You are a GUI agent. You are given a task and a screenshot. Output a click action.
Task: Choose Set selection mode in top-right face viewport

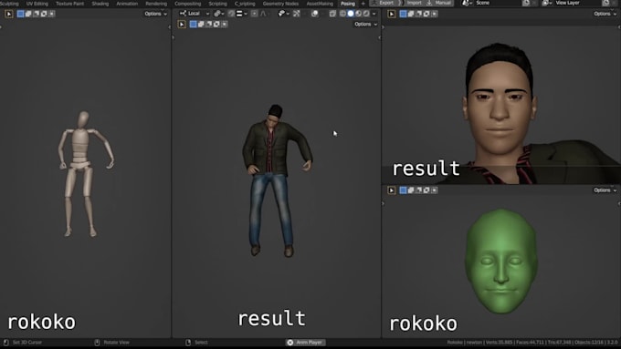[403, 14]
